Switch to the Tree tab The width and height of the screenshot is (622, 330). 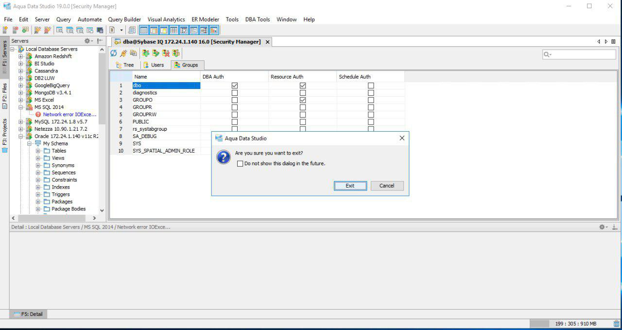pyautogui.click(x=125, y=65)
